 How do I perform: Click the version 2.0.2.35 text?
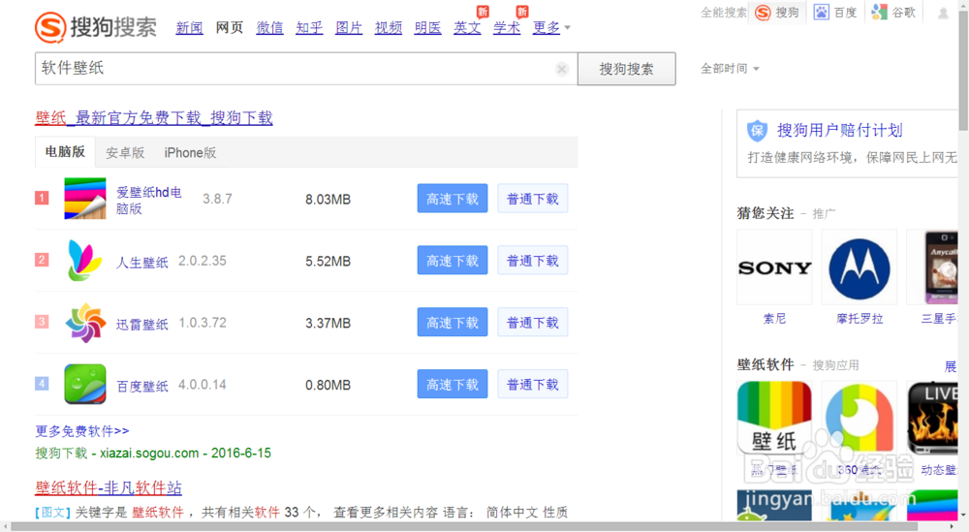point(203,261)
